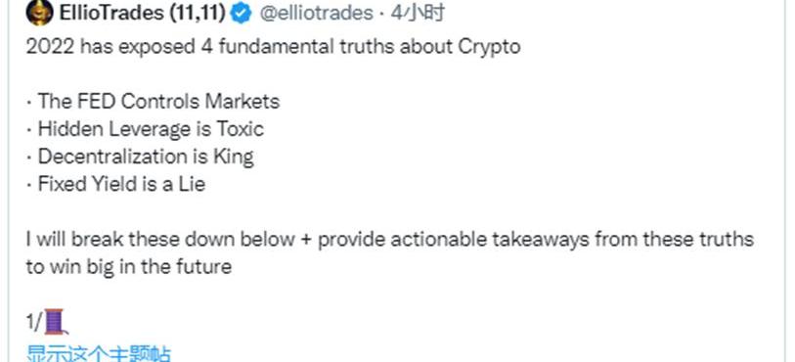
Task: Open the 4小时 timestamp link
Action: pos(418,13)
